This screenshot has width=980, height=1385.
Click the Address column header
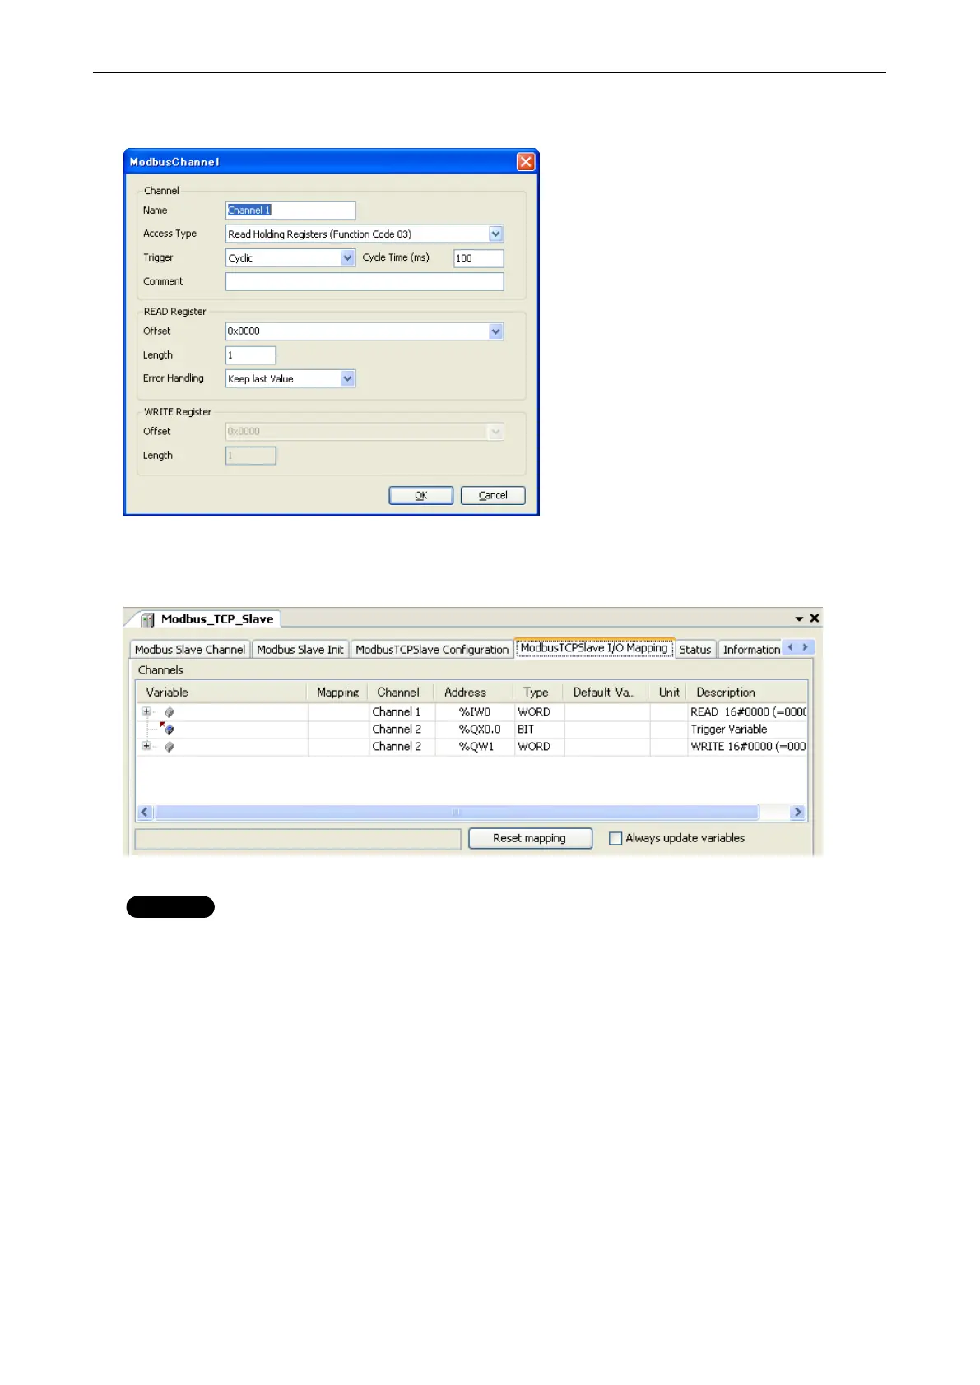(473, 692)
